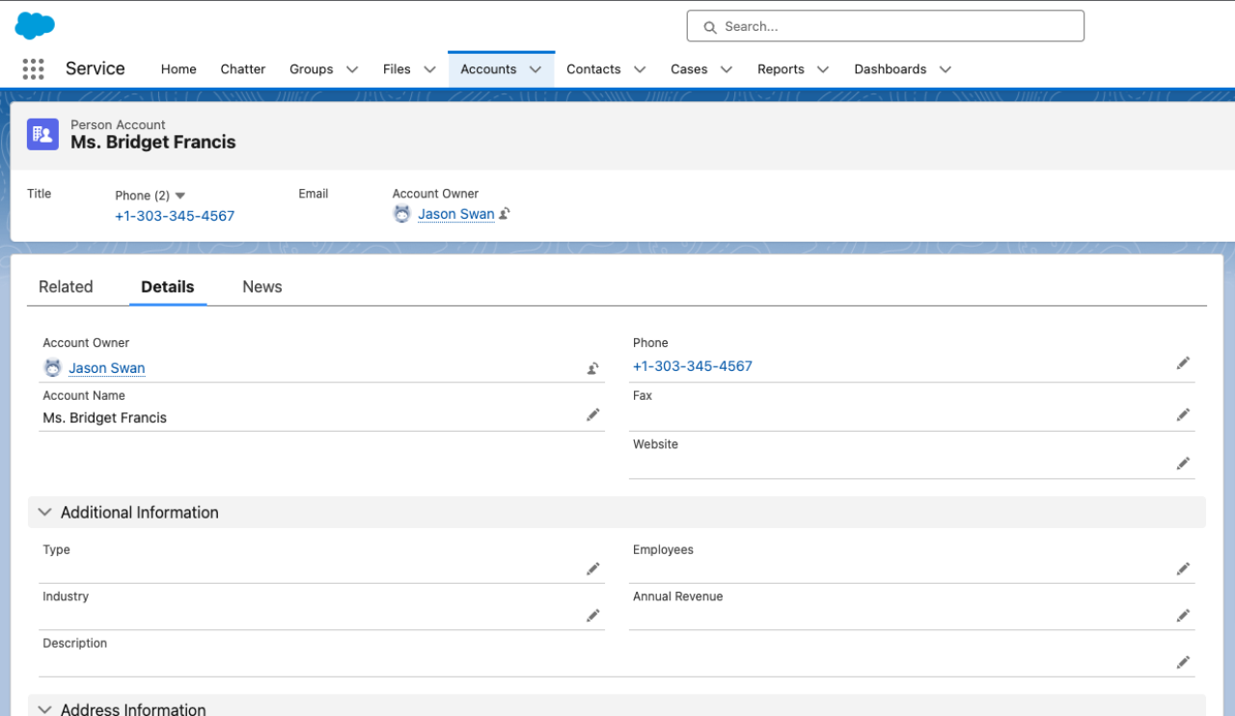Change owner icon next to header Jason Swan
The height and width of the screenshot is (716, 1235).
(x=505, y=214)
